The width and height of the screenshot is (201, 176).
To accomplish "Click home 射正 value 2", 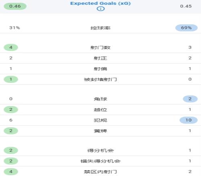I will pyautogui.click(x=11, y=58).
